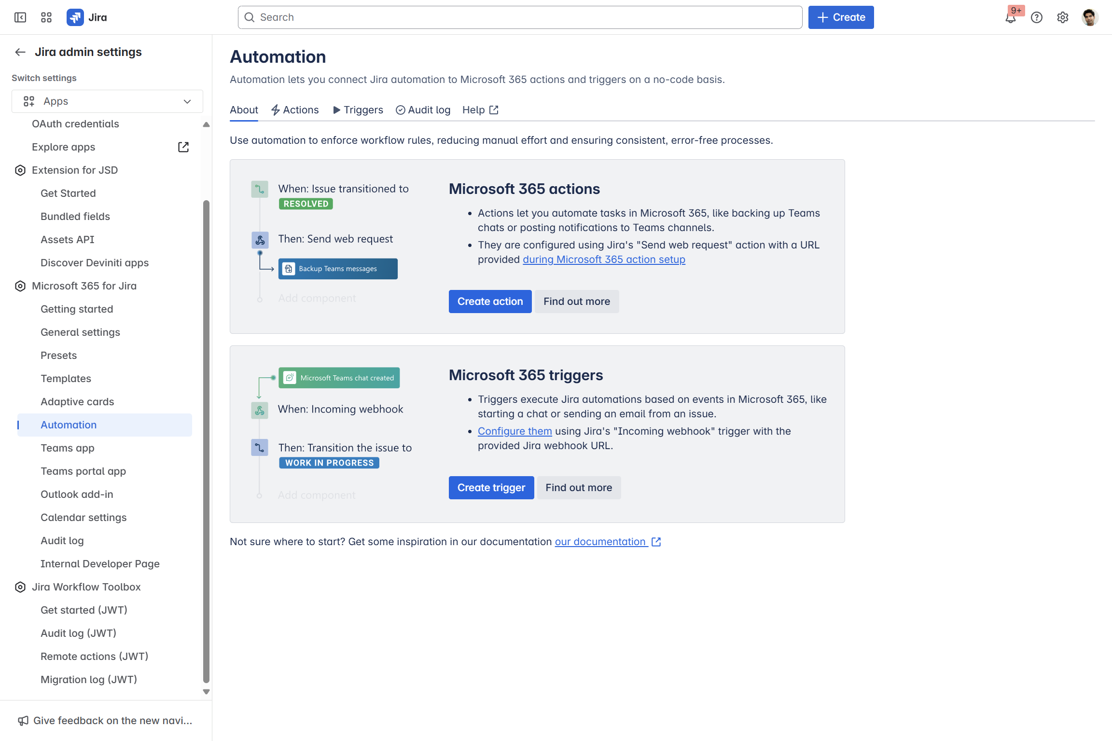Open the notifications bell icon
This screenshot has height=741, width=1112.
(x=1010, y=18)
